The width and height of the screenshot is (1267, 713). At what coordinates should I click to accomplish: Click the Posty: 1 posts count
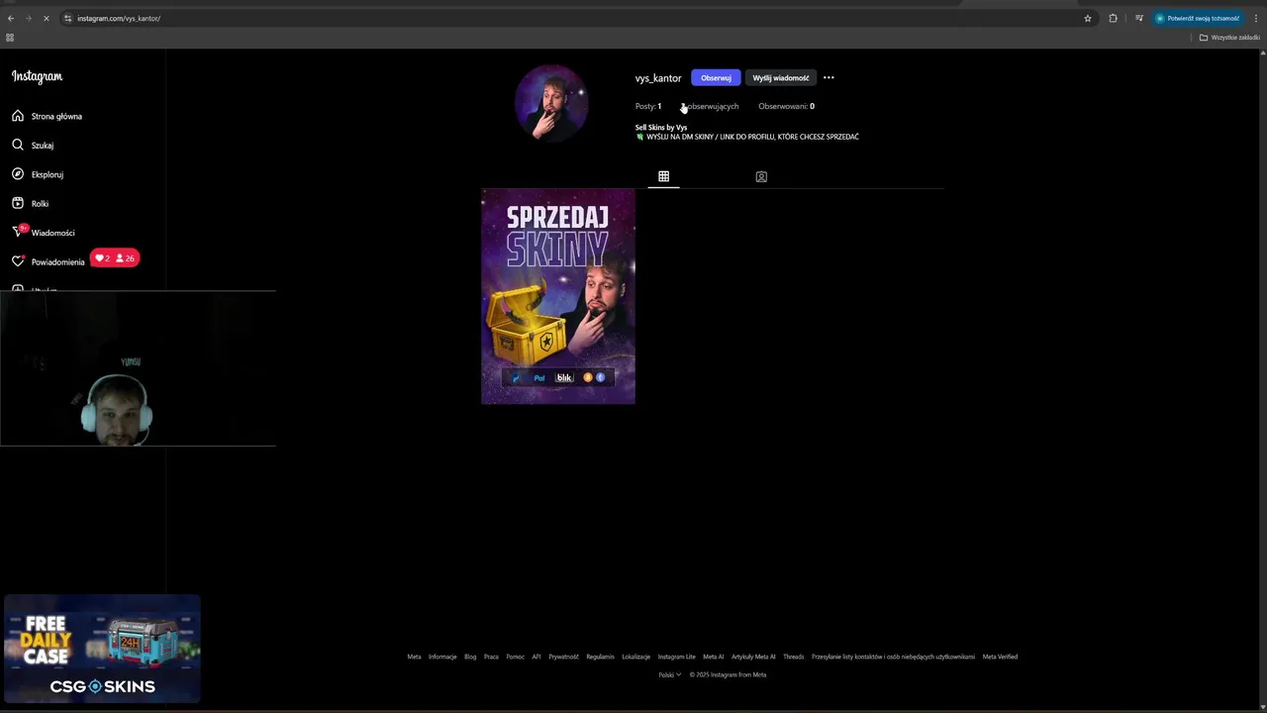click(x=648, y=106)
